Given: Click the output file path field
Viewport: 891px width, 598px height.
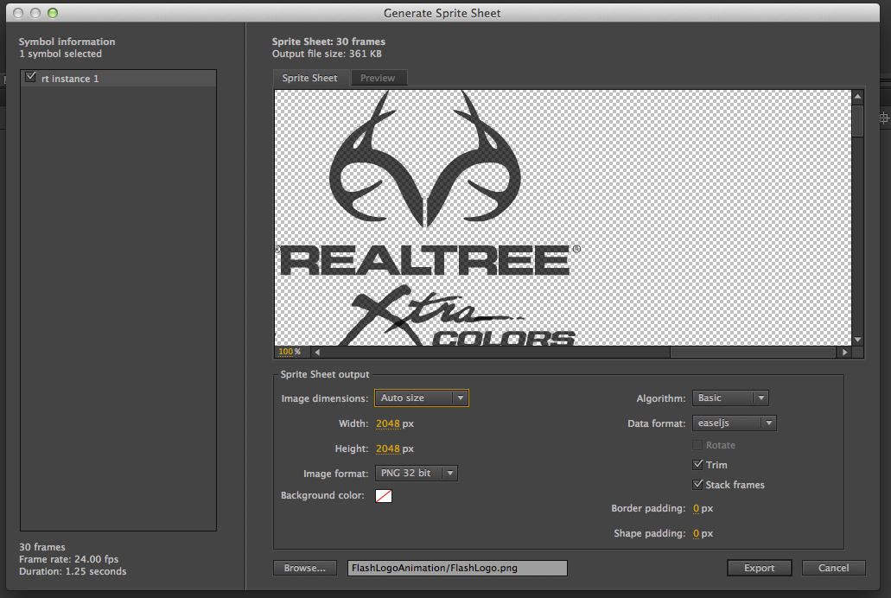Looking at the screenshot, I should (457, 568).
